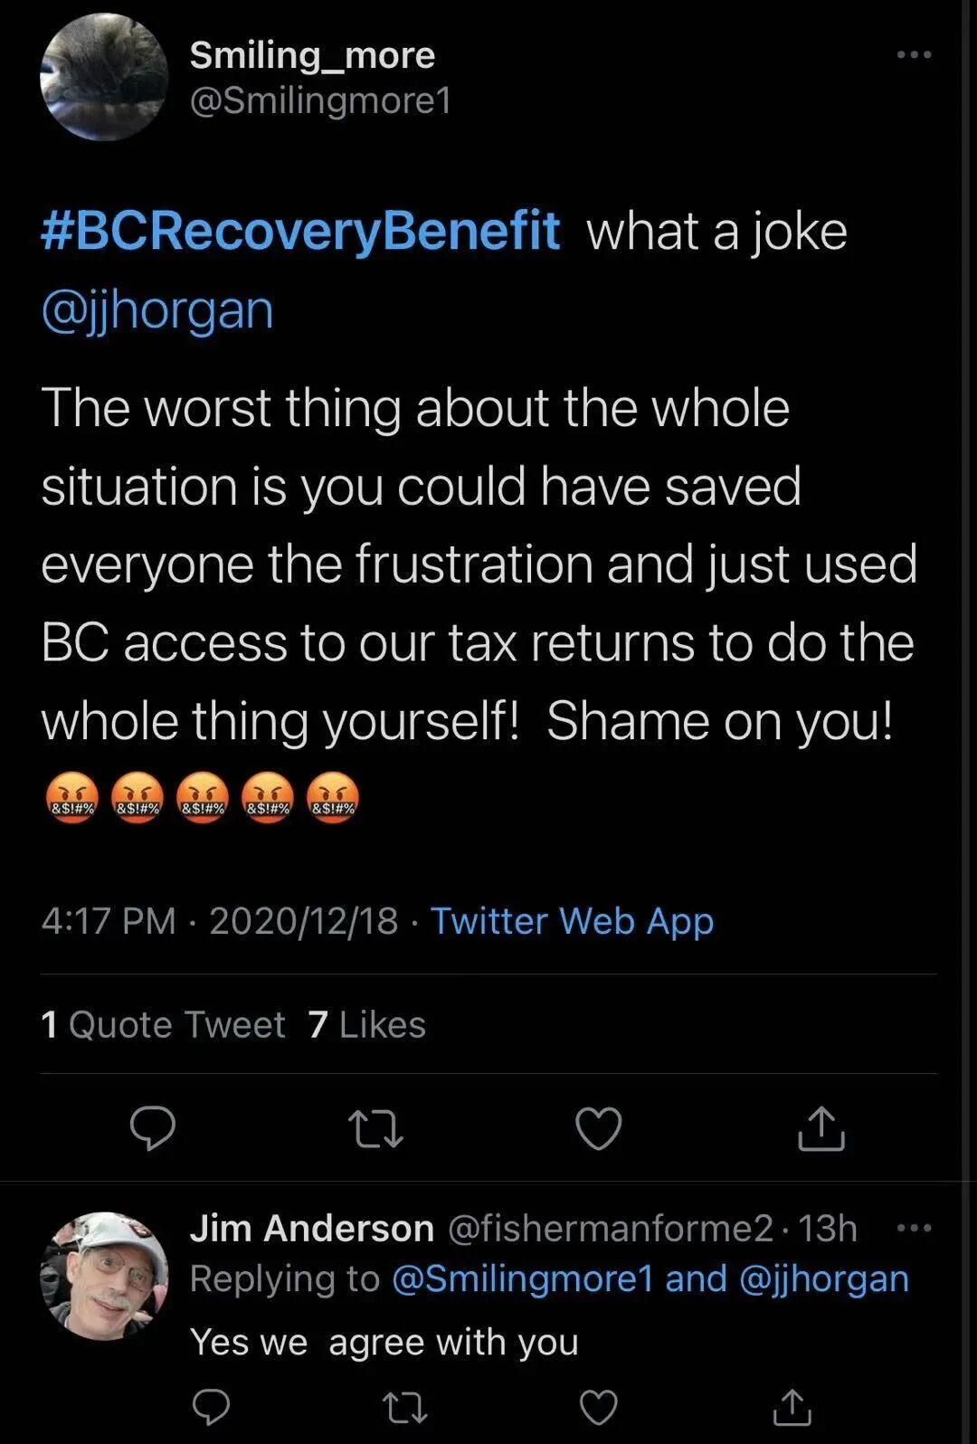
Task: View the 1 Quote Tweet list
Action: coord(163,1024)
